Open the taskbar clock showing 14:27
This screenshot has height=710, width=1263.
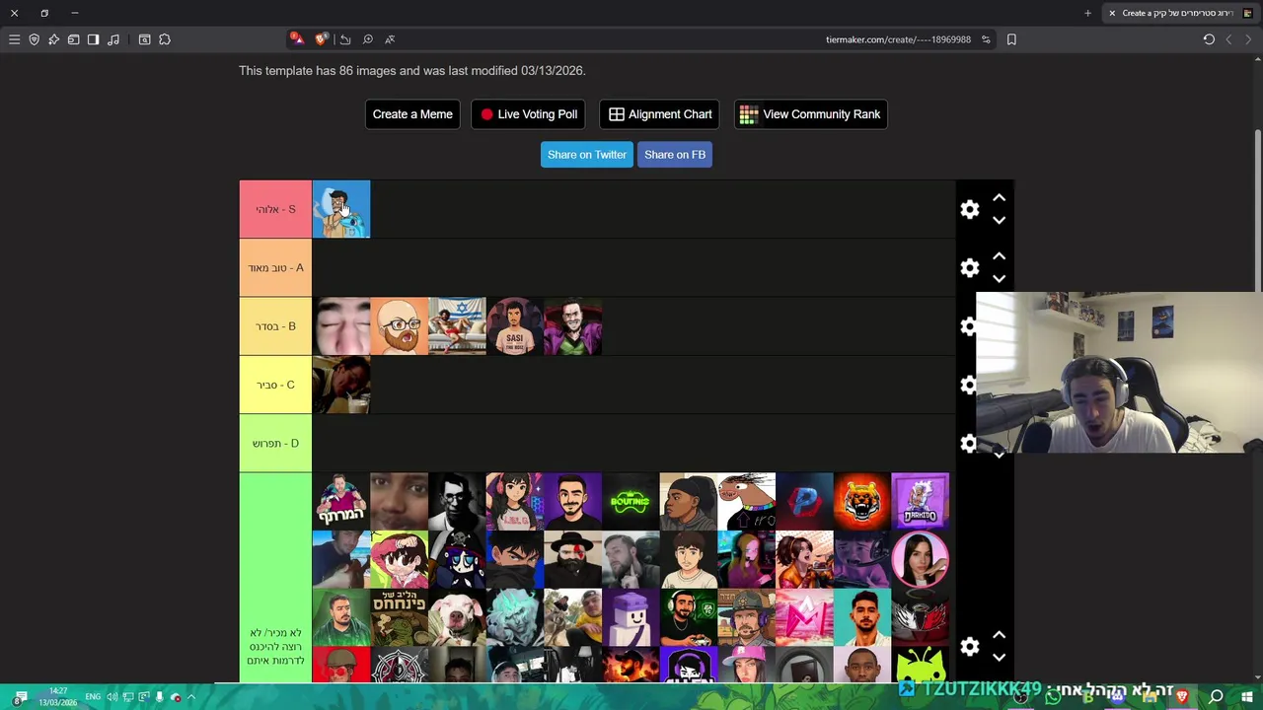(57, 697)
